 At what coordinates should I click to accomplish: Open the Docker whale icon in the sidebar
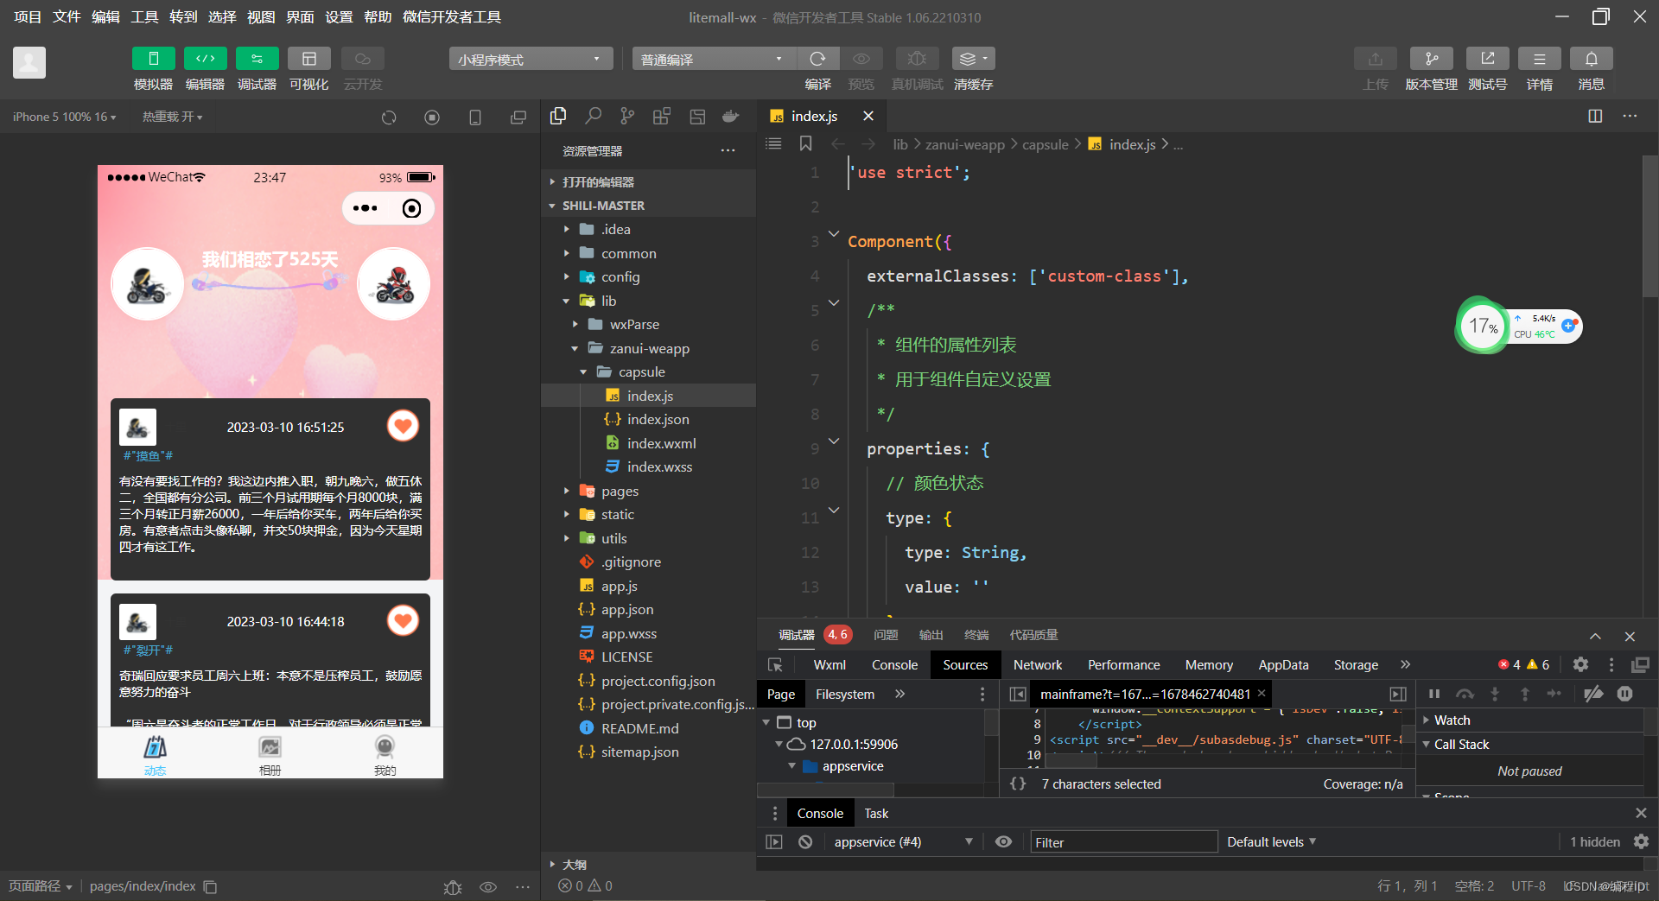[x=731, y=116]
